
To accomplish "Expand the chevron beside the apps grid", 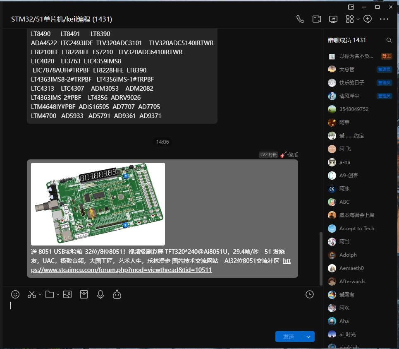I will [358, 19].
